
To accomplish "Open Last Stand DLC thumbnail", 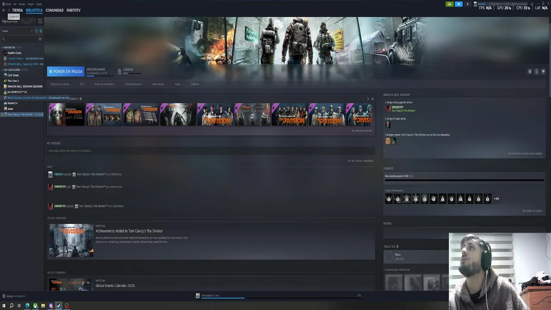I will pyautogui.click(x=67, y=115).
